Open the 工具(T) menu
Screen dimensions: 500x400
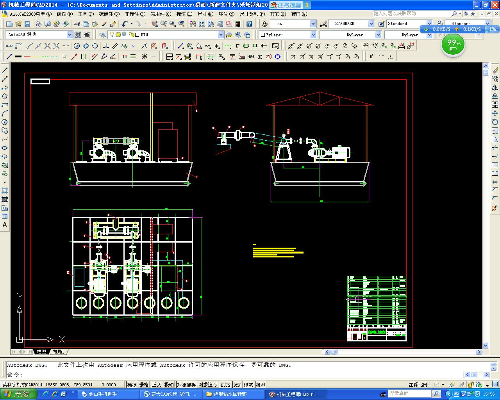(x=86, y=14)
